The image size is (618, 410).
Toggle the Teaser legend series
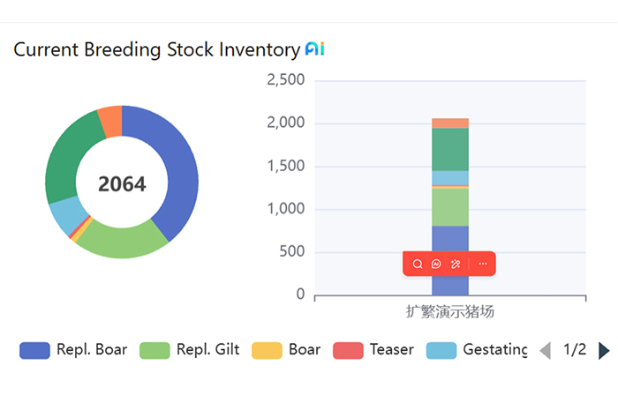click(x=373, y=350)
